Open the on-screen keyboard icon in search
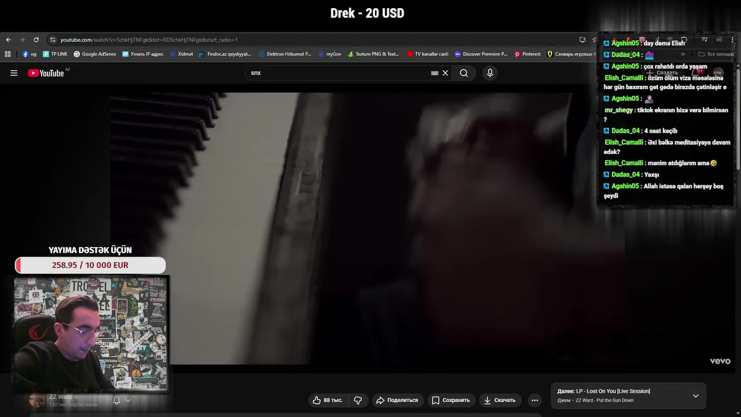The width and height of the screenshot is (741, 417). (x=435, y=73)
